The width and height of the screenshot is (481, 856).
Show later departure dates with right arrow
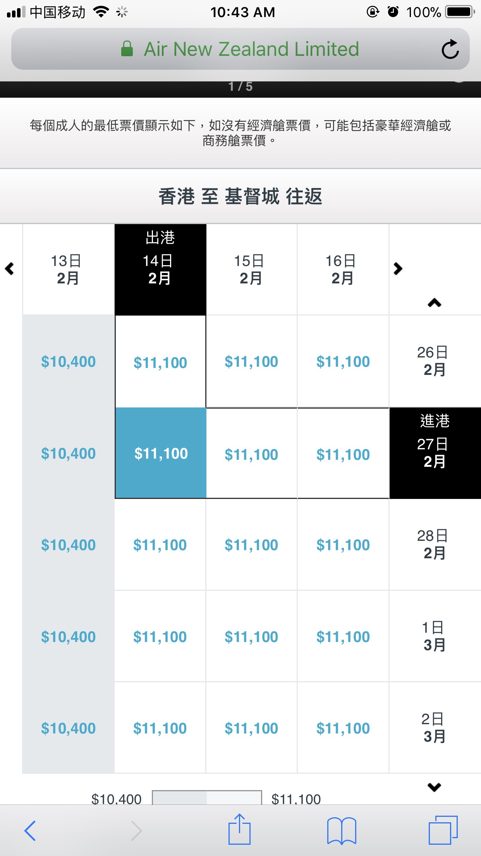398,269
